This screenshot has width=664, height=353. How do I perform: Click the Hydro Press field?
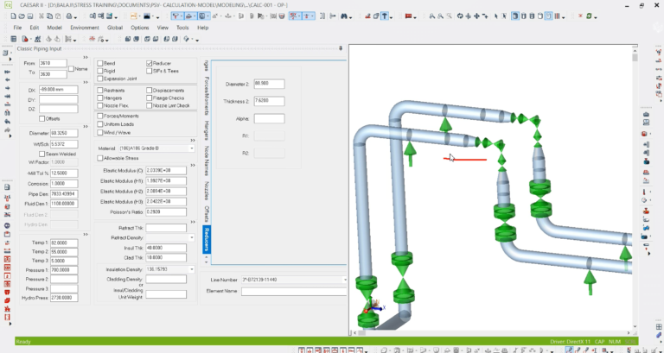click(64, 298)
